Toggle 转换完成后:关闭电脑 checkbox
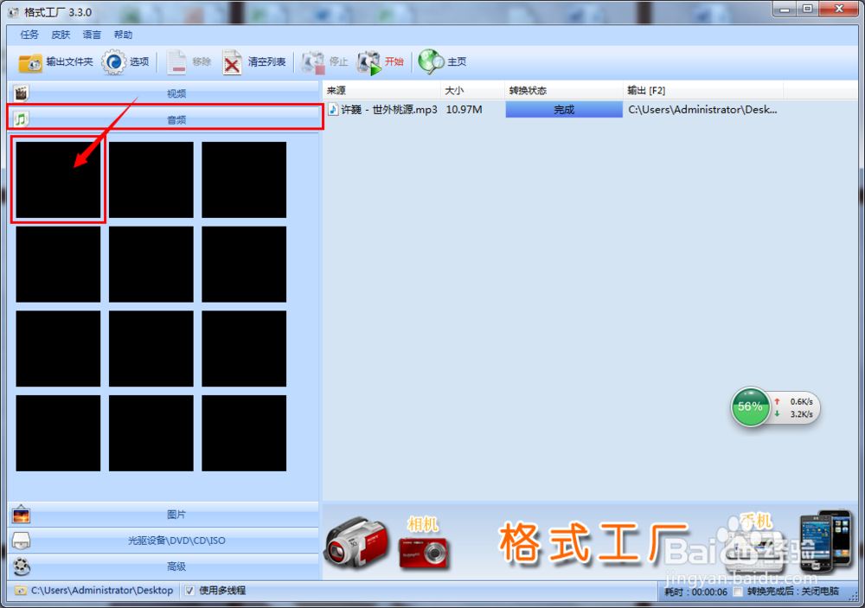This screenshot has width=865, height=608. coord(738,592)
